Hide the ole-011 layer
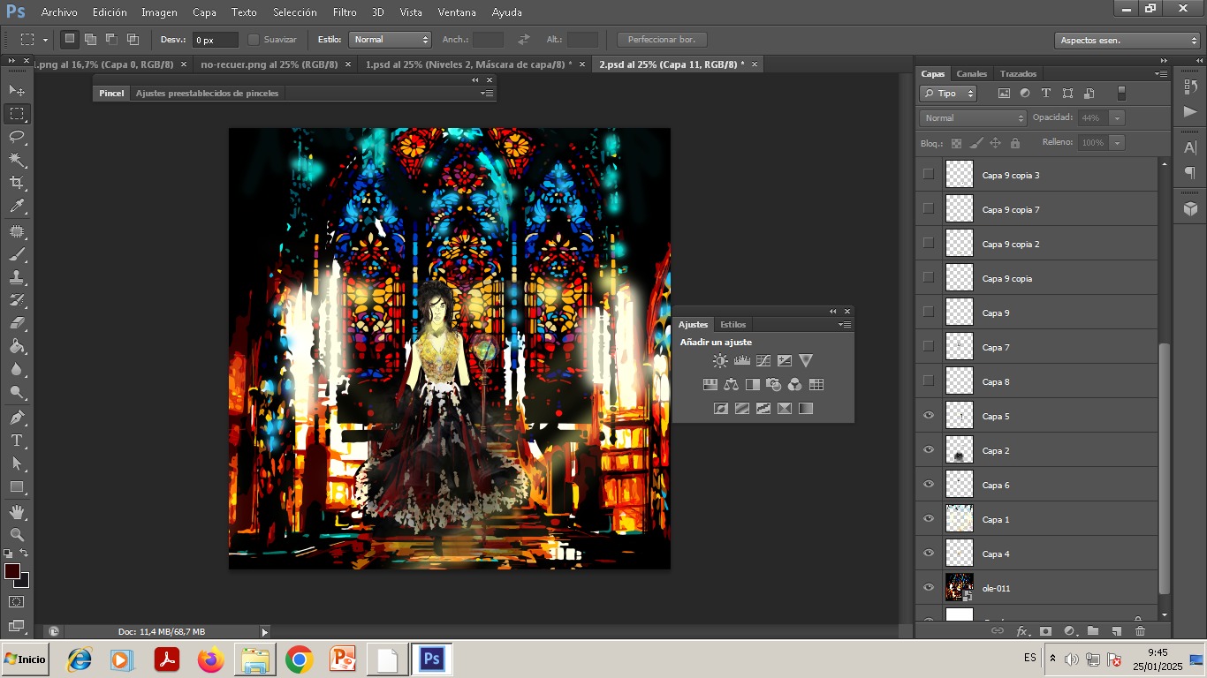The image size is (1207, 678). click(x=928, y=588)
